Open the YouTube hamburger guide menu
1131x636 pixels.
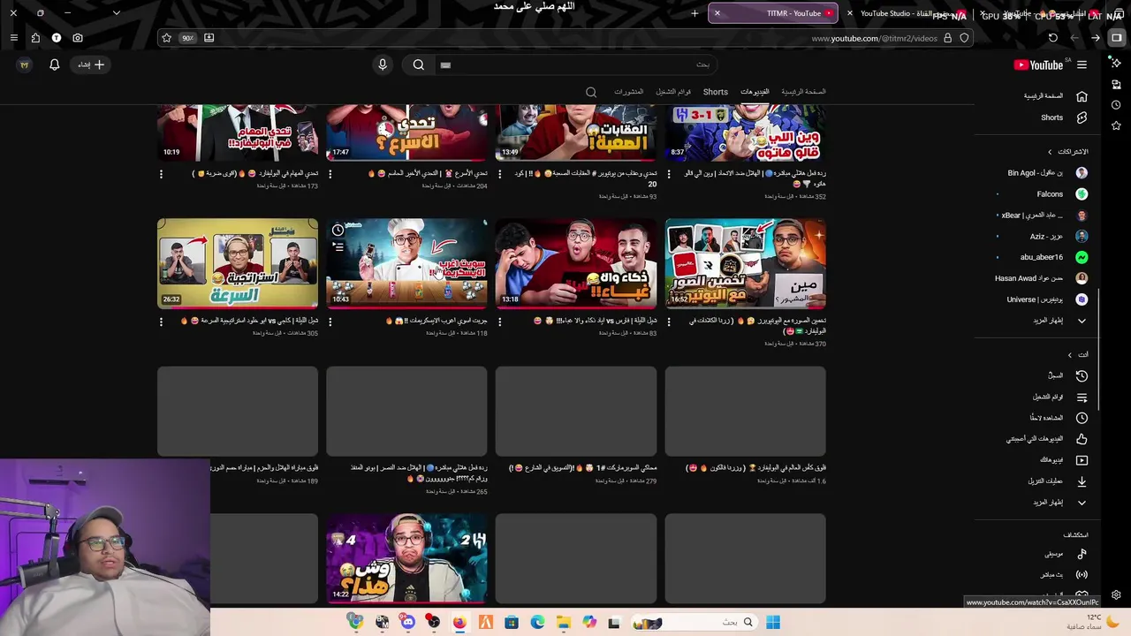coord(1082,64)
